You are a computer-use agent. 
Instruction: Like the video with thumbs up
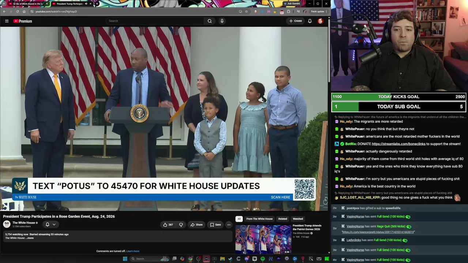168,225
